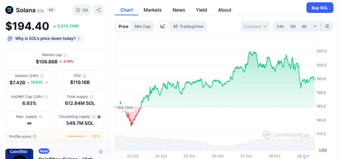Select the line chart icon

[164, 26]
